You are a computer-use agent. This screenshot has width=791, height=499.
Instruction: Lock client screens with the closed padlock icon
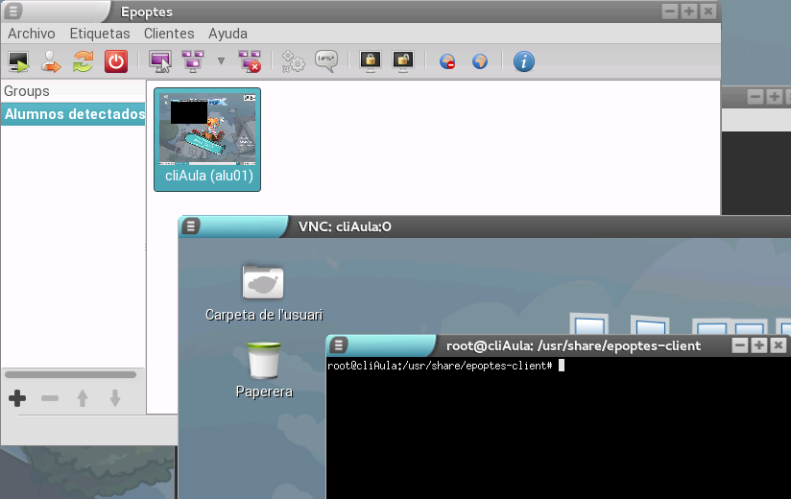370,61
